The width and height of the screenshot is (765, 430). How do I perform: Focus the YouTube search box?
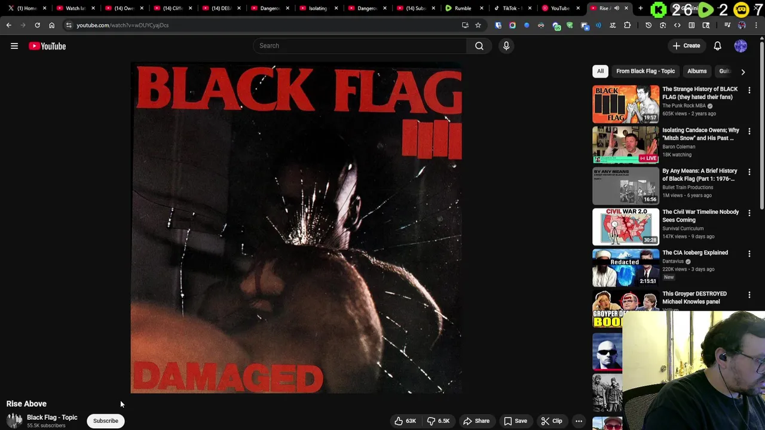tap(360, 45)
